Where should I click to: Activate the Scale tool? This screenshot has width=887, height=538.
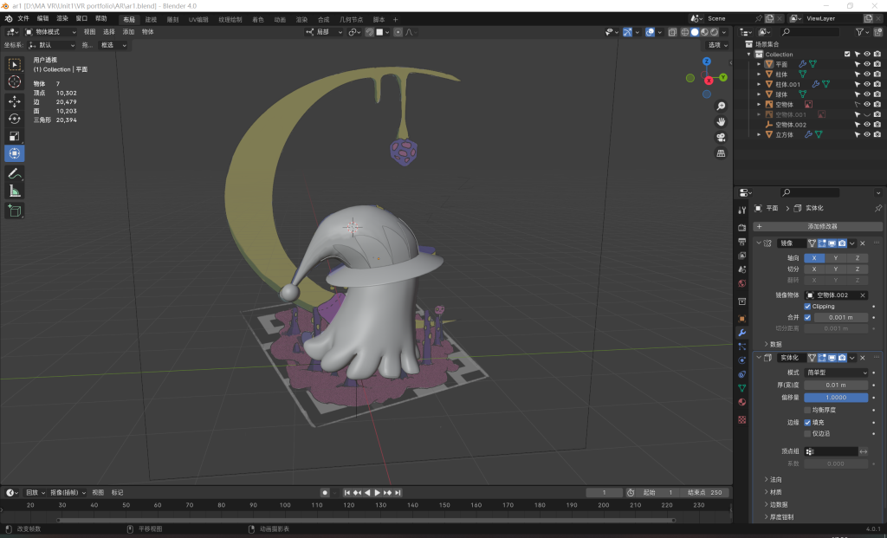[x=15, y=136]
